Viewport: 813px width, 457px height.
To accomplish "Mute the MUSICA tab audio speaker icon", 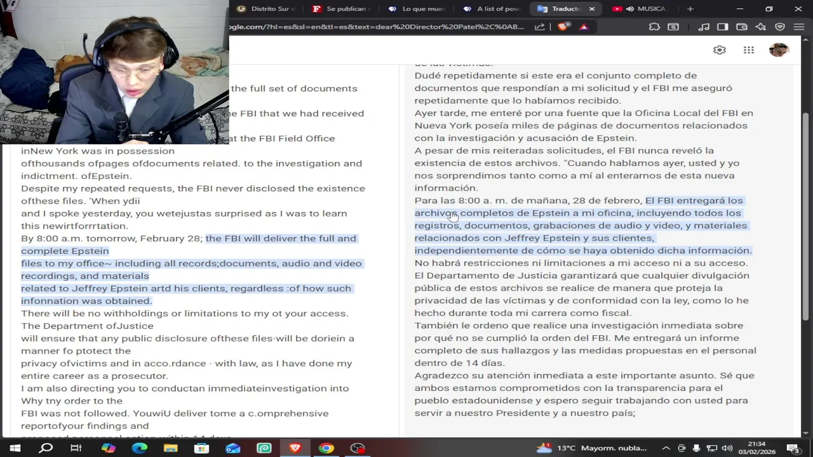I will tap(630, 9).
